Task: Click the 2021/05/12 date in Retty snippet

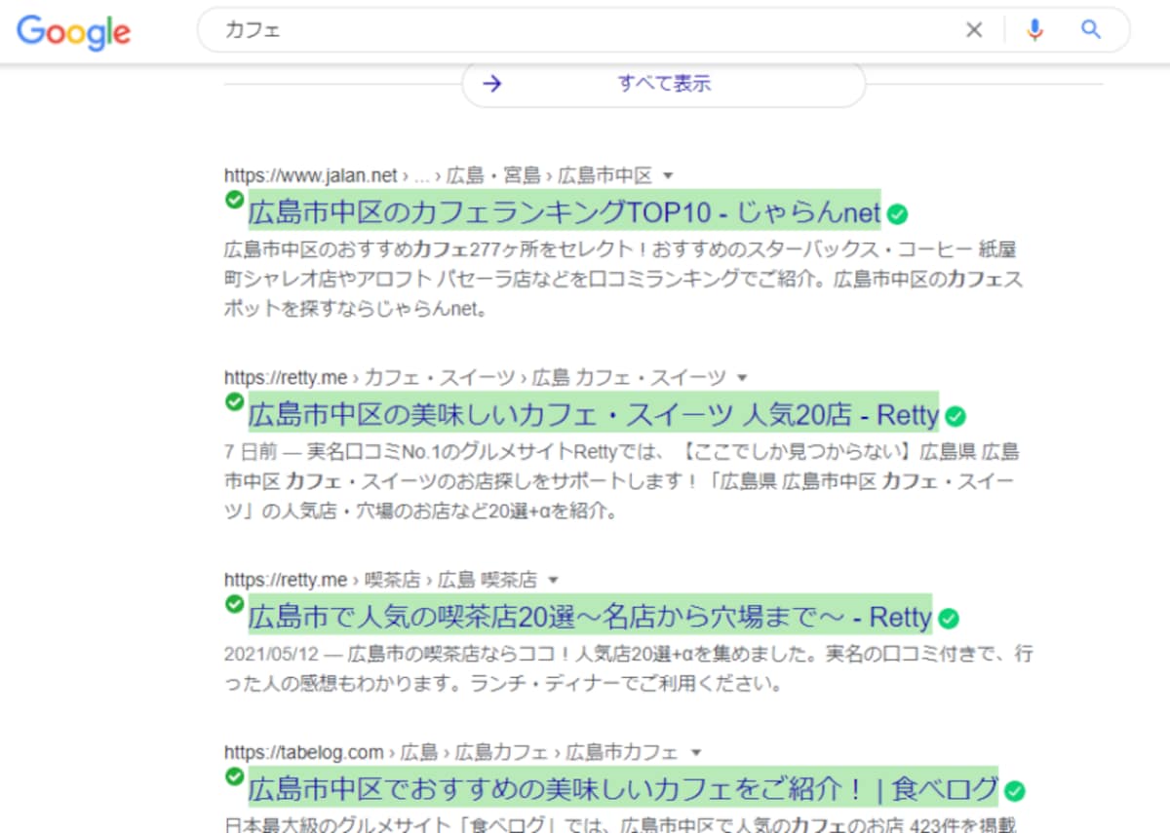Action: 271,654
